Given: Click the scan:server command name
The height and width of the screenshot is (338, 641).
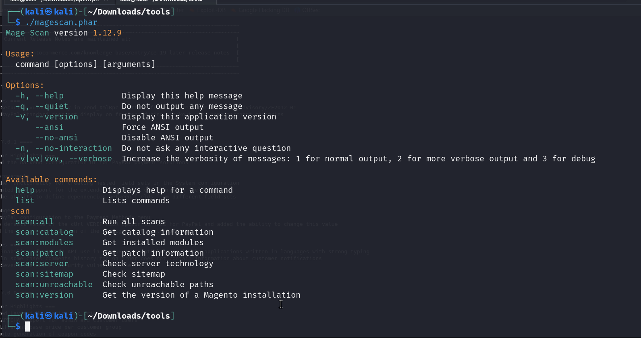Looking at the screenshot, I should pos(42,264).
